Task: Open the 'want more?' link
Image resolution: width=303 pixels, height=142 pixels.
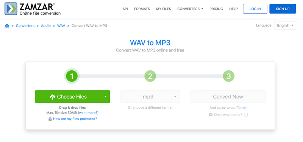Action: tap(89, 112)
